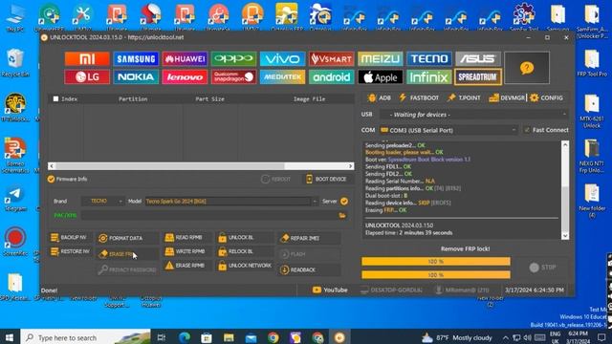Select the MediaTek tile
The width and height of the screenshot is (612, 344).
(283, 76)
